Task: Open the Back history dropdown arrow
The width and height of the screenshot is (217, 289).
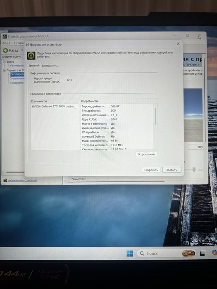Action: click(22, 50)
